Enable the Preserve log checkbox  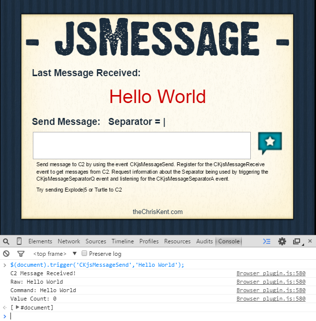click(x=85, y=254)
